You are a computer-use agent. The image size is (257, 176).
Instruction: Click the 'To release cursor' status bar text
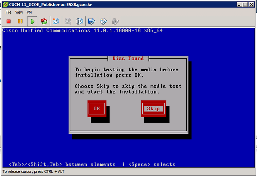(x=33, y=172)
